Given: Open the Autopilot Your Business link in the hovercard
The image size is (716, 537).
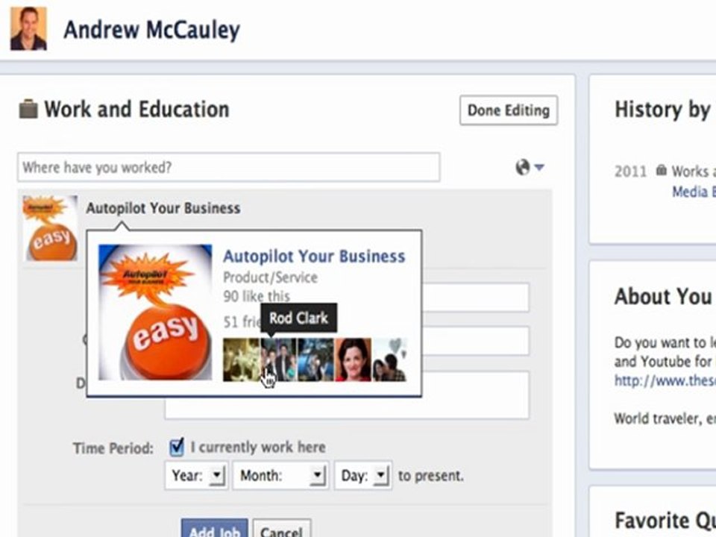Looking at the screenshot, I should (314, 256).
